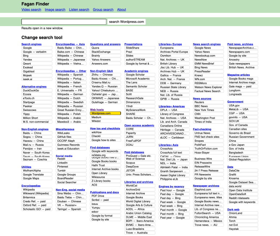Select the Yandex search engine
This screenshot has height=236, width=280.
tap(37, 59)
